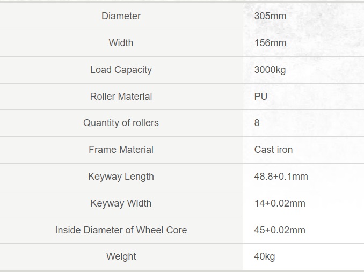
Task: Select the 305mm diameter value
Action: pos(270,16)
